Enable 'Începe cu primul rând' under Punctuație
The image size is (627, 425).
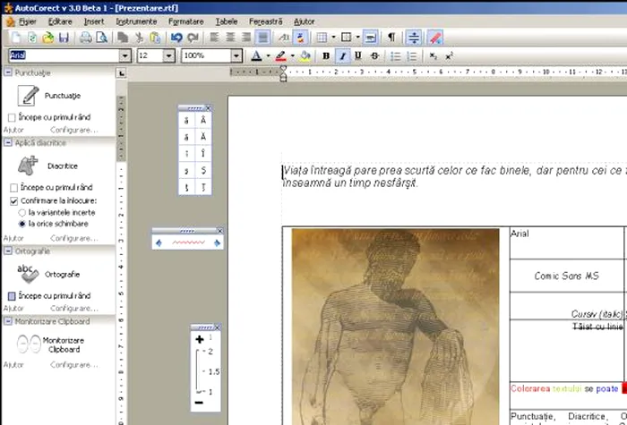tap(12, 117)
